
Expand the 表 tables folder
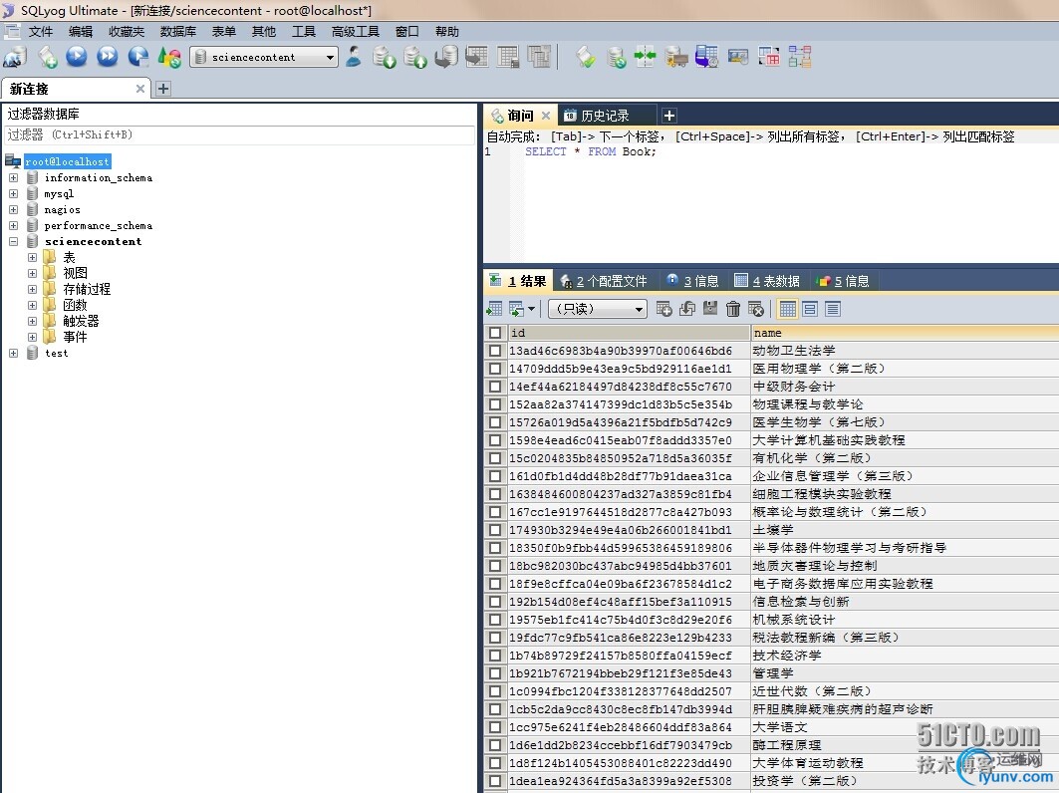32,257
